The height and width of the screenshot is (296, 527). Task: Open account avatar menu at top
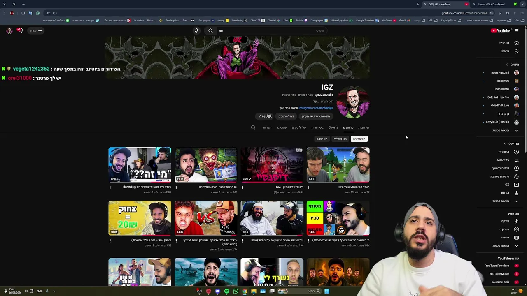[x=9, y=30]
